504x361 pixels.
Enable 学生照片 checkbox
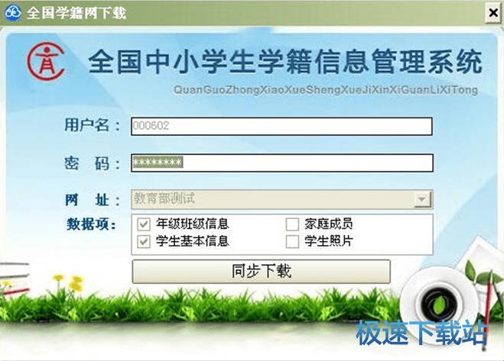point(292,241)
